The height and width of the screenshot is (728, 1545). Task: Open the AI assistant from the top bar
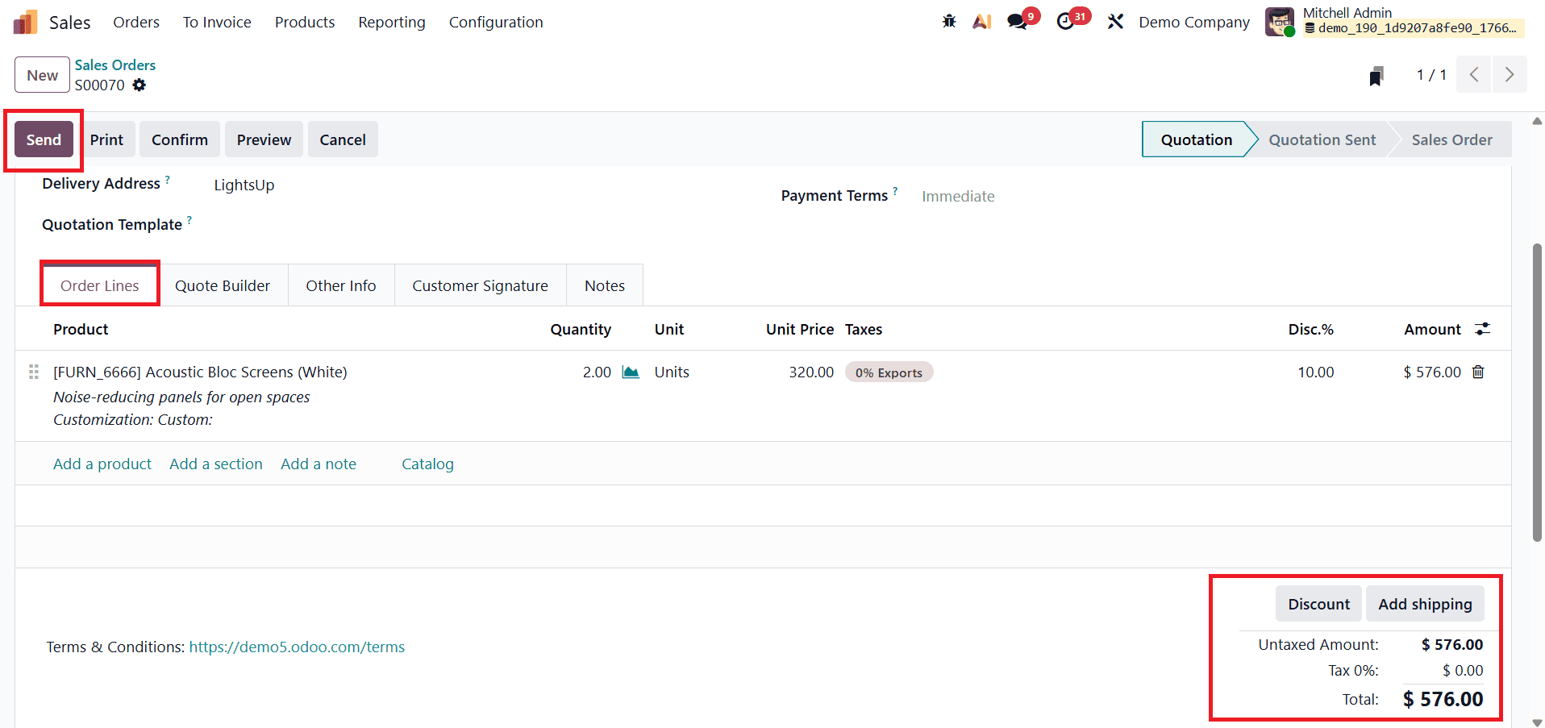click(x=981, y=21)
